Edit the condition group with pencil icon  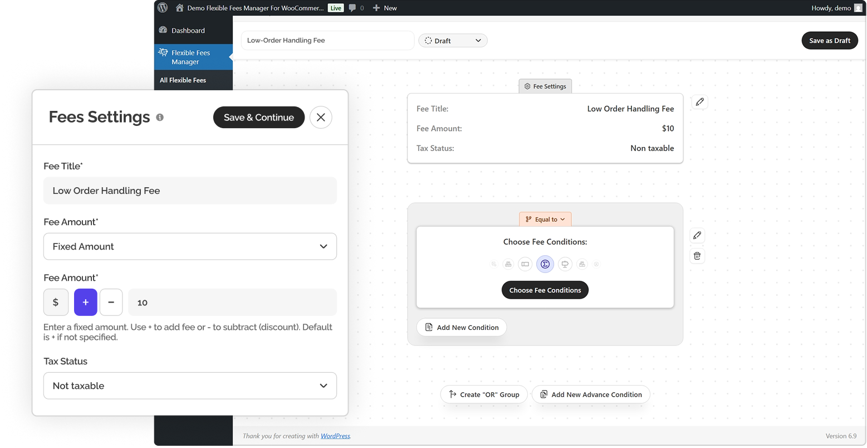(x=697, y=235)
